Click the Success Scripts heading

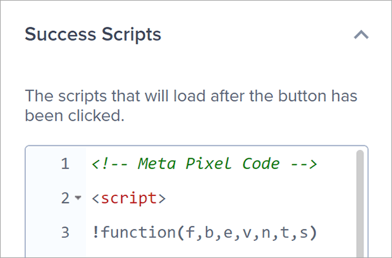(x=93, y=34)
